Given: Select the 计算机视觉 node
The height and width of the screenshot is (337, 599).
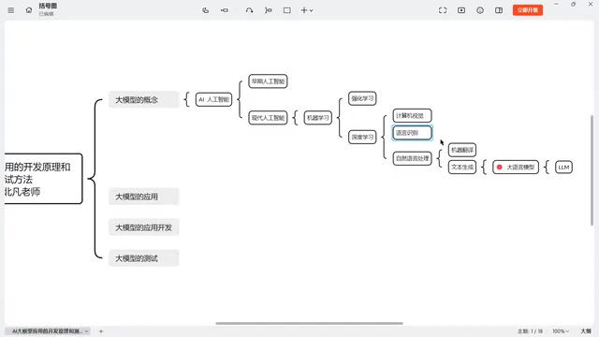Looking at the screenshot, I should click(412, 115).
